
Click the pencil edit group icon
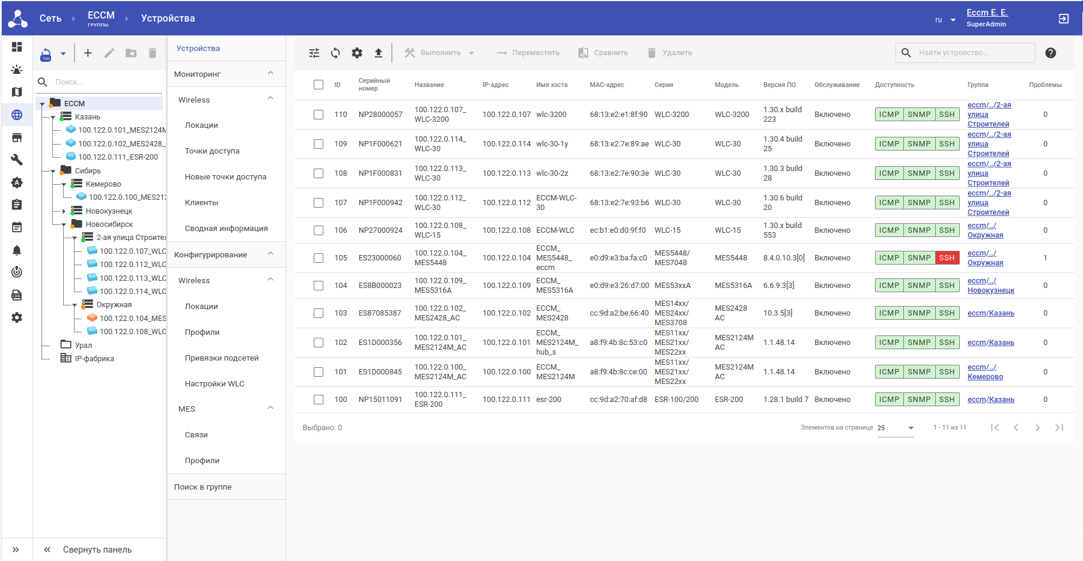[109, 53]
